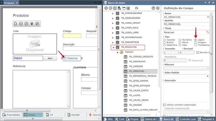Switch to the C# tab
This screenshot has width=216, height=121.
point(49,115)
